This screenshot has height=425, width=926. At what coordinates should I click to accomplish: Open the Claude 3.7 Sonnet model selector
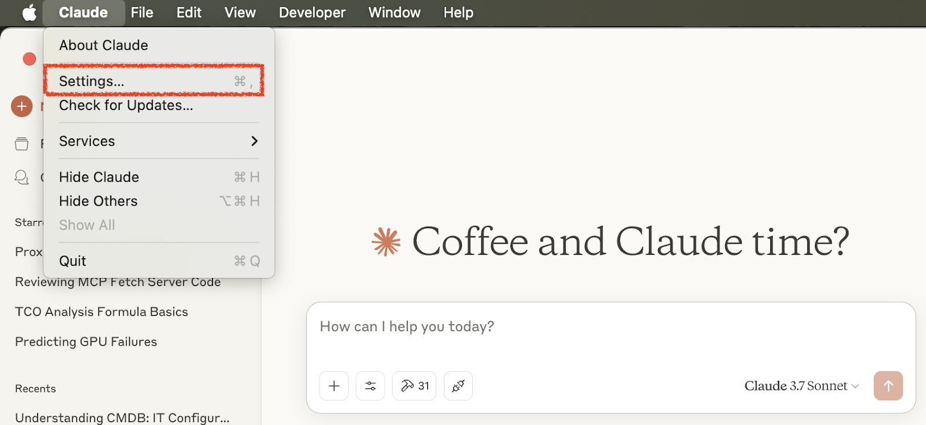(802, 386)
